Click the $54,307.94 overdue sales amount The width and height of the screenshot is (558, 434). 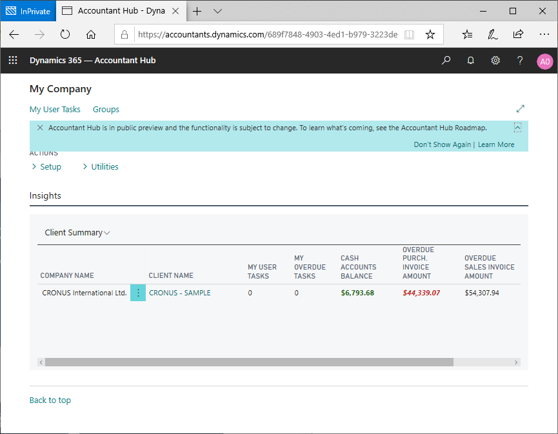point(481,293)
